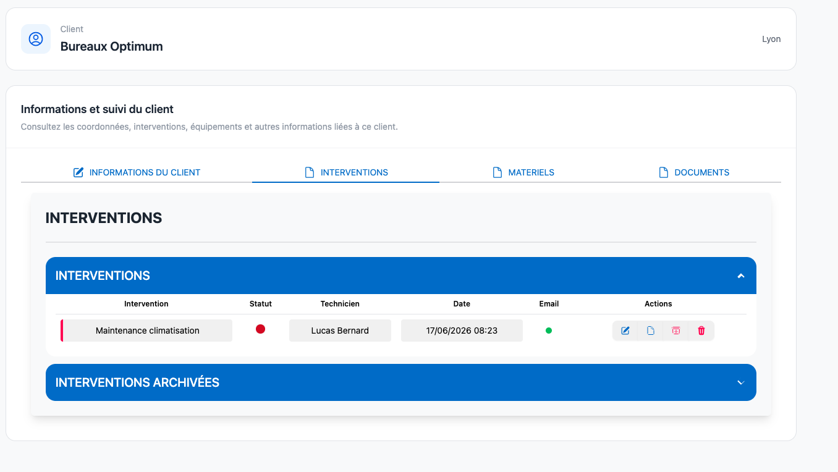Image resolution: width=838 pixels, height=472 pixels.
Task: Open the Maintenance climatisation document icon
Action: click(651, 331)
